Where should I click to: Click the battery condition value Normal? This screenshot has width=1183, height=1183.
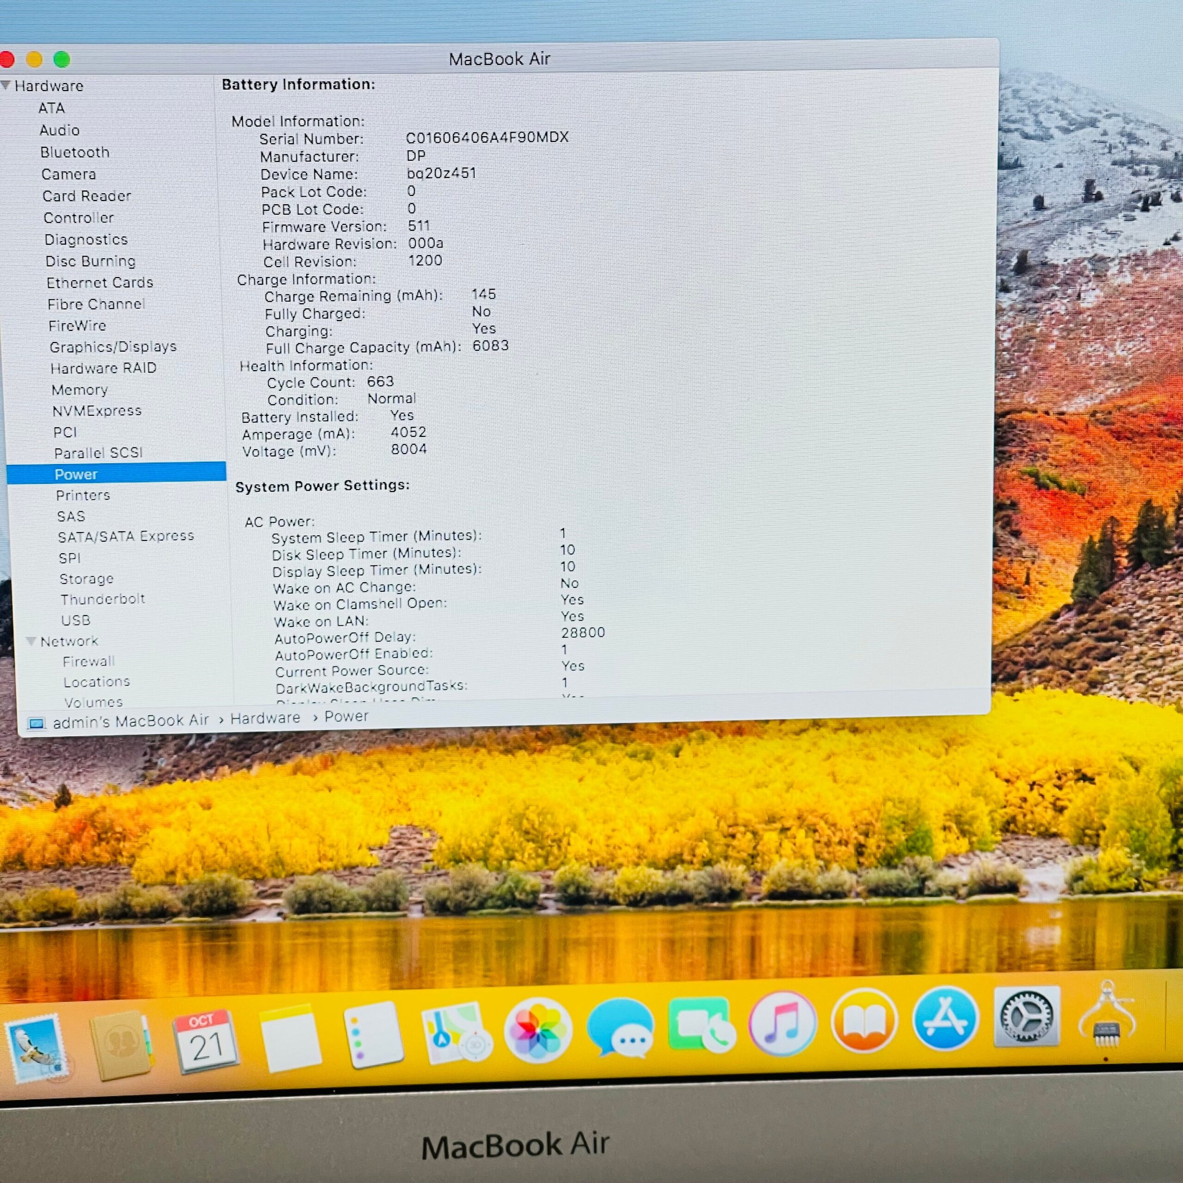click(392, 399)
